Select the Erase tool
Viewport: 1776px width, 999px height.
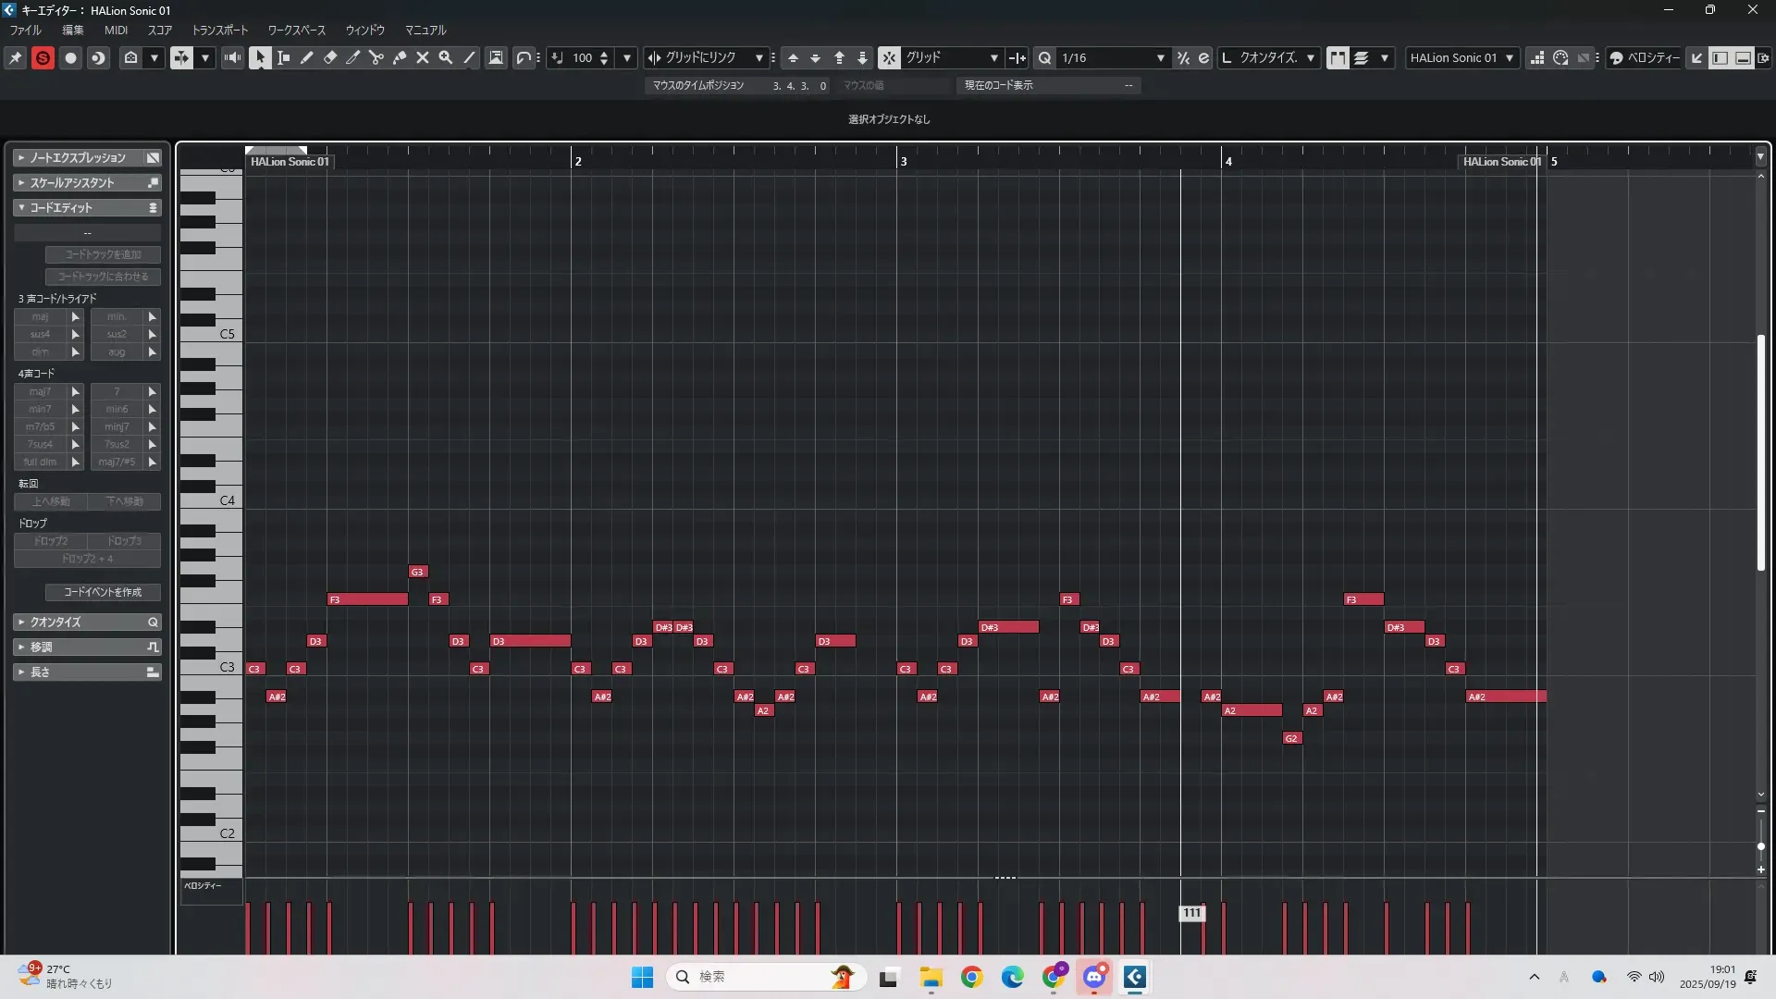coord(330,57)
